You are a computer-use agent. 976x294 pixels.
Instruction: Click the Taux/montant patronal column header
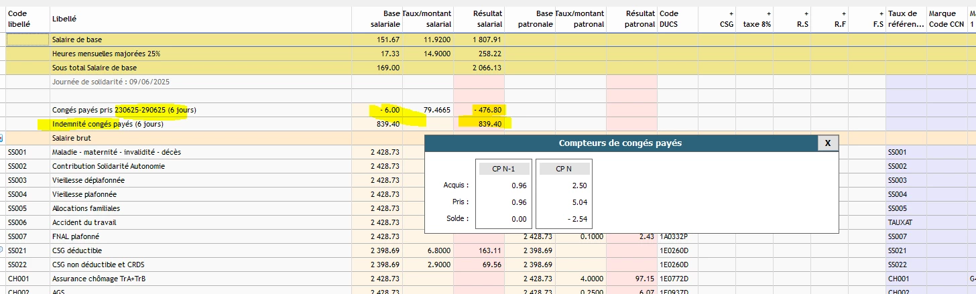pyautogui.click(x=581, y=18)
